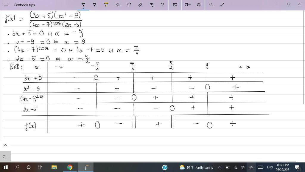The width and height of the screenshot is (305, 172).
Task: Select the second black pen tool
Action: [94, 4]
